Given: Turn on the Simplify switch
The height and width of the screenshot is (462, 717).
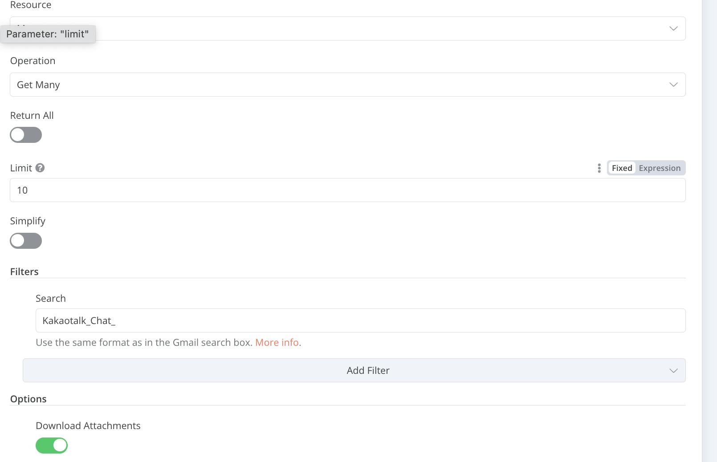Looking at the screenshot, I should click(x=26, y=241).
